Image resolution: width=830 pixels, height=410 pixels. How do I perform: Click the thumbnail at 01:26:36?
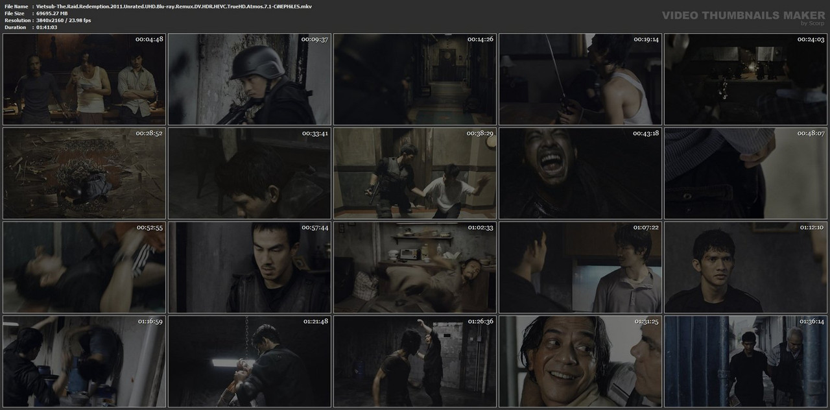[x=415, y=362]
